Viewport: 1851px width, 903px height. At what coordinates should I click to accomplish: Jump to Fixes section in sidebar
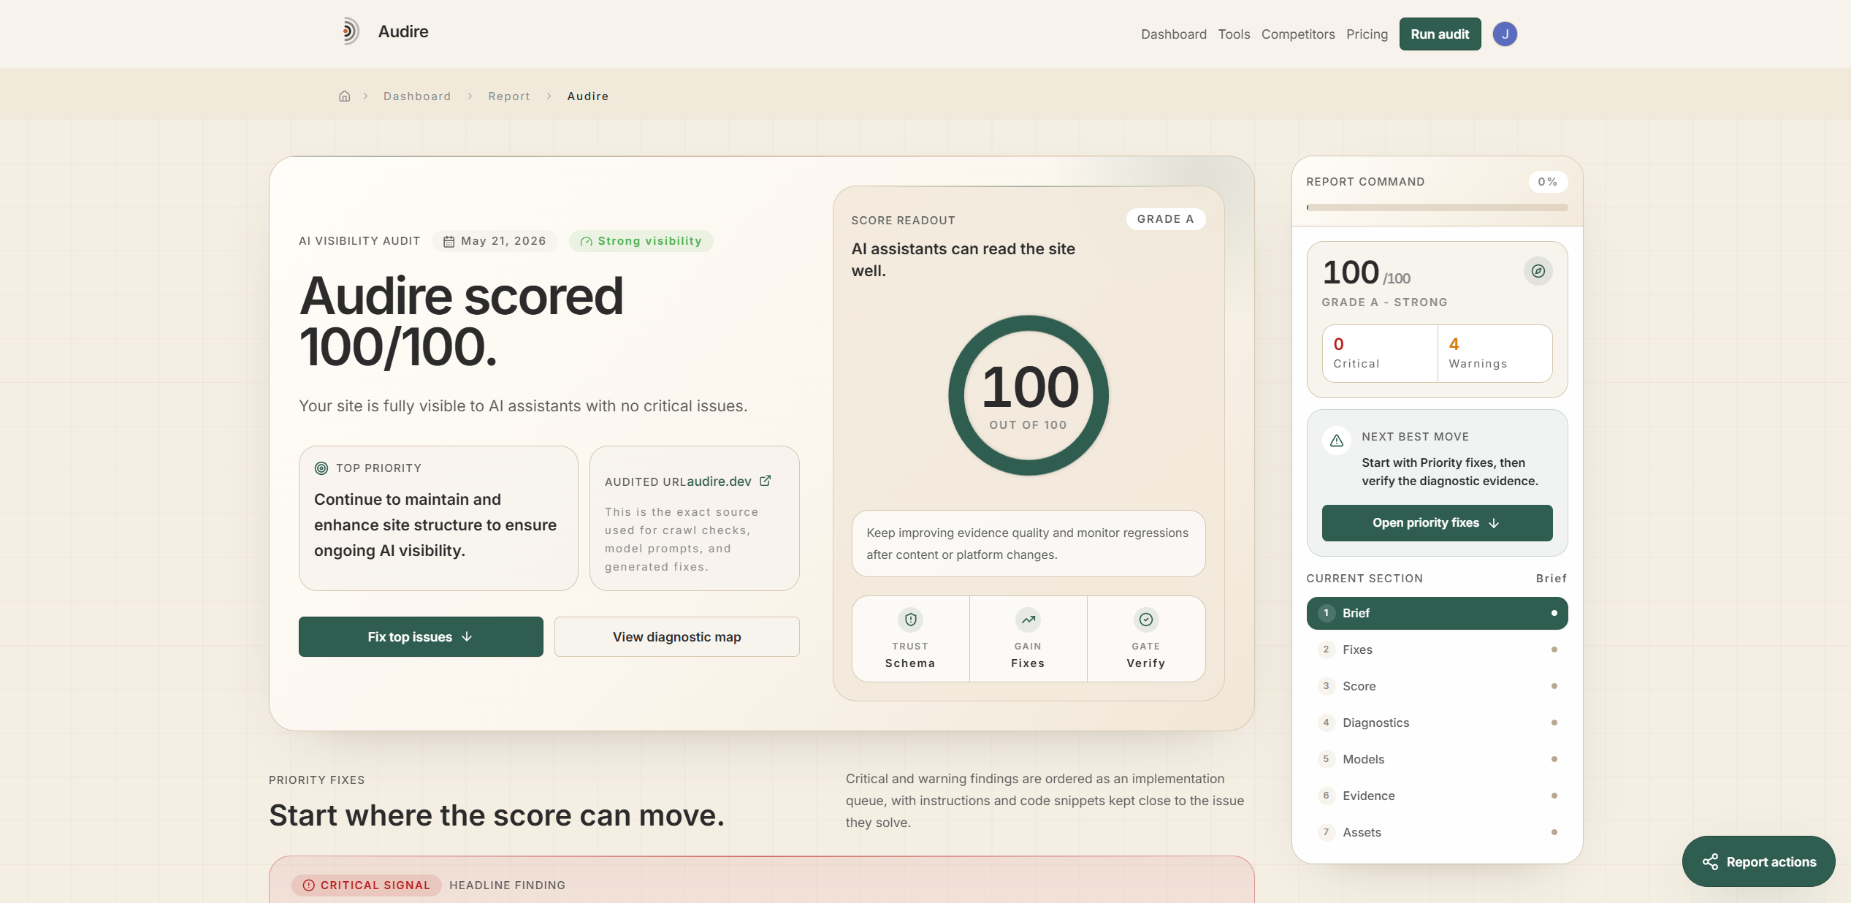[1438, 650]
